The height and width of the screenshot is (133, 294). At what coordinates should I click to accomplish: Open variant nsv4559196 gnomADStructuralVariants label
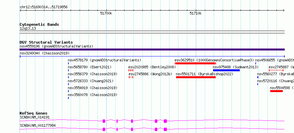pyautogui.click(x=56, y=46)
